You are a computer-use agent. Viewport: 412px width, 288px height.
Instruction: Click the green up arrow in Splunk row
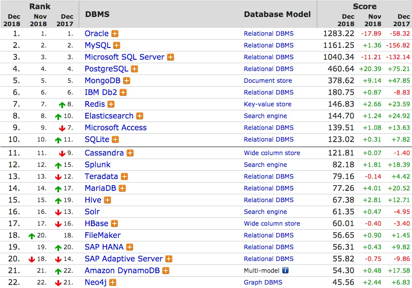pos(58,166)
